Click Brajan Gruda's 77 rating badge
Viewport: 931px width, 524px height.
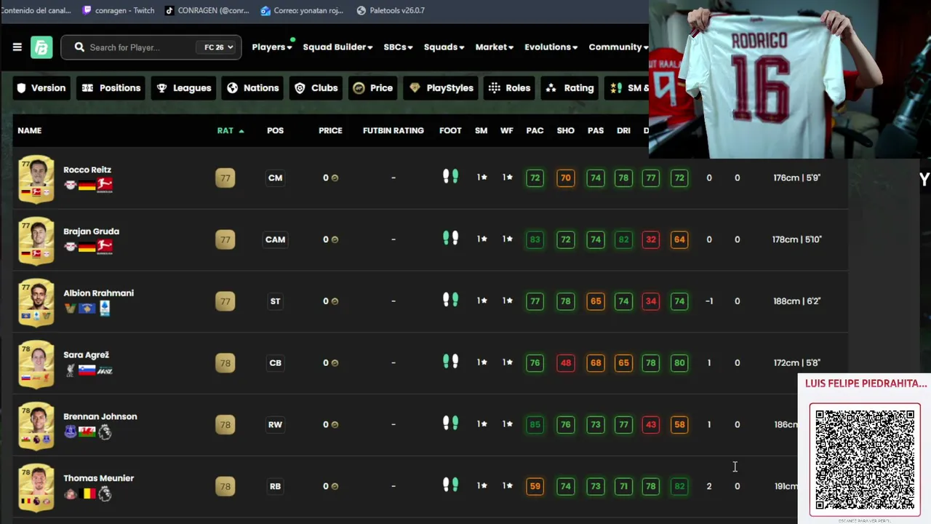tap(225, 239)
